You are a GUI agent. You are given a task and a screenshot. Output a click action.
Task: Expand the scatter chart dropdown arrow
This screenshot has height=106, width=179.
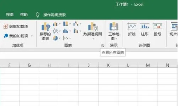[x=70, y=38]
